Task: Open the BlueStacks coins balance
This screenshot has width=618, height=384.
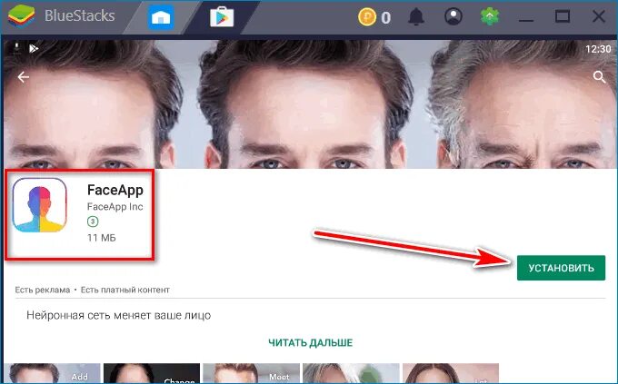Action: [374, 17]
